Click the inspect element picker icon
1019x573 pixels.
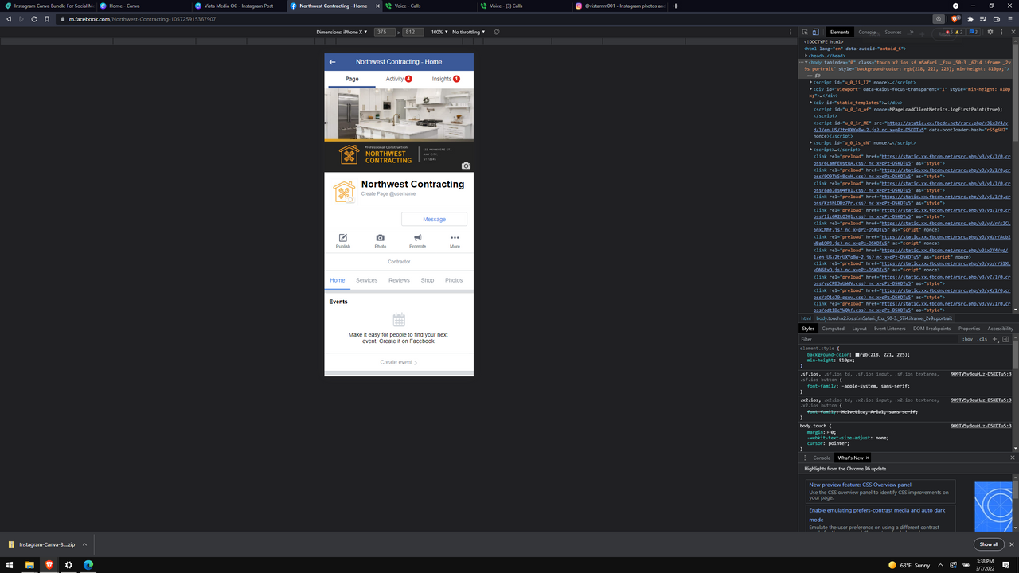coord(805,32)
